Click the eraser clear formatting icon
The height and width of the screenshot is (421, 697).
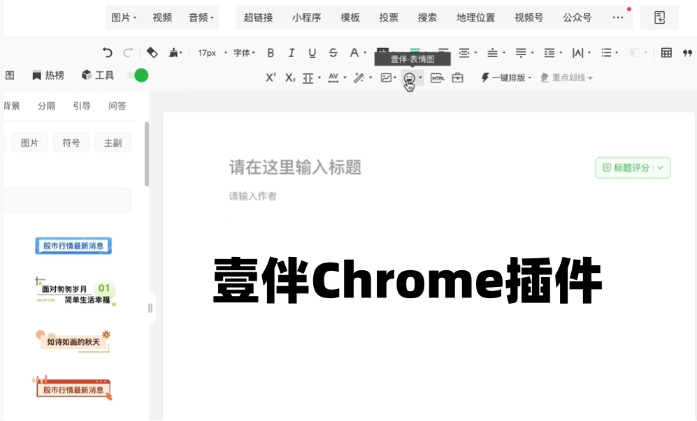pyautogui.click(x=152, y=53)
